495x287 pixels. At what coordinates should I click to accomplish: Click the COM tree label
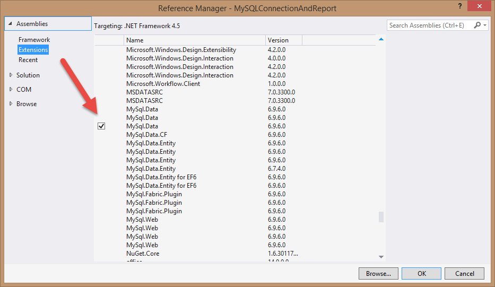(x=24, y=89)
